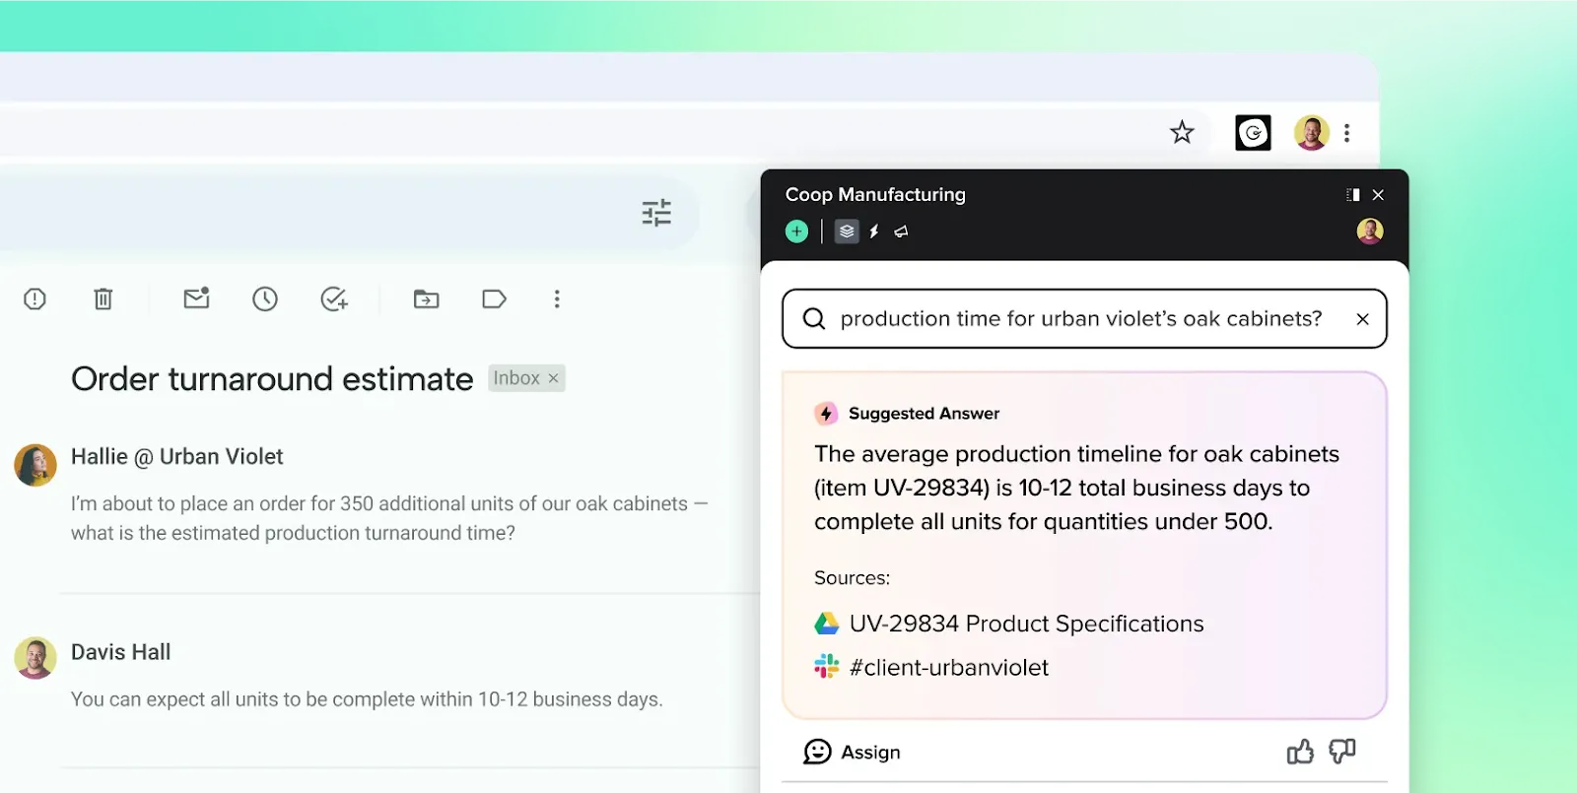Open the browser profile avatar
Screen dimensions: 1577x793
(1312, 132)
